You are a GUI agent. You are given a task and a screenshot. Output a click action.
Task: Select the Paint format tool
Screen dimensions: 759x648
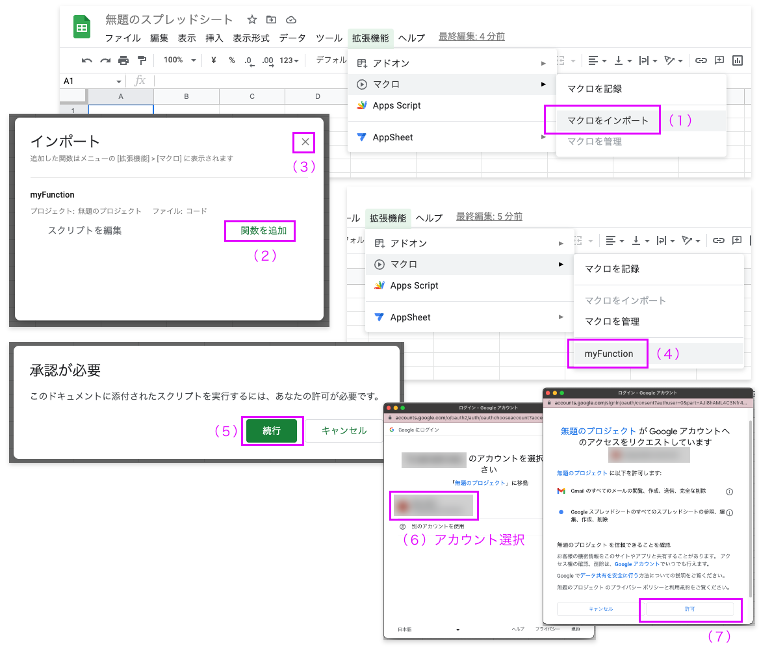pos(142,60)
